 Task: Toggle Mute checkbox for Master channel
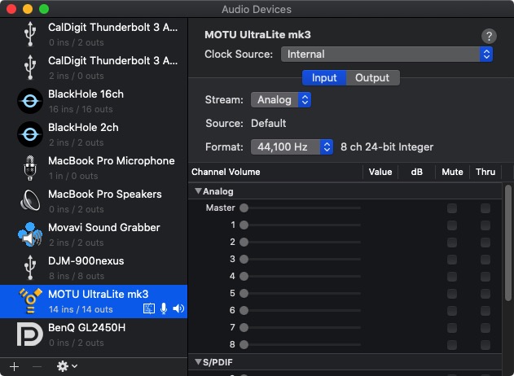452,208
